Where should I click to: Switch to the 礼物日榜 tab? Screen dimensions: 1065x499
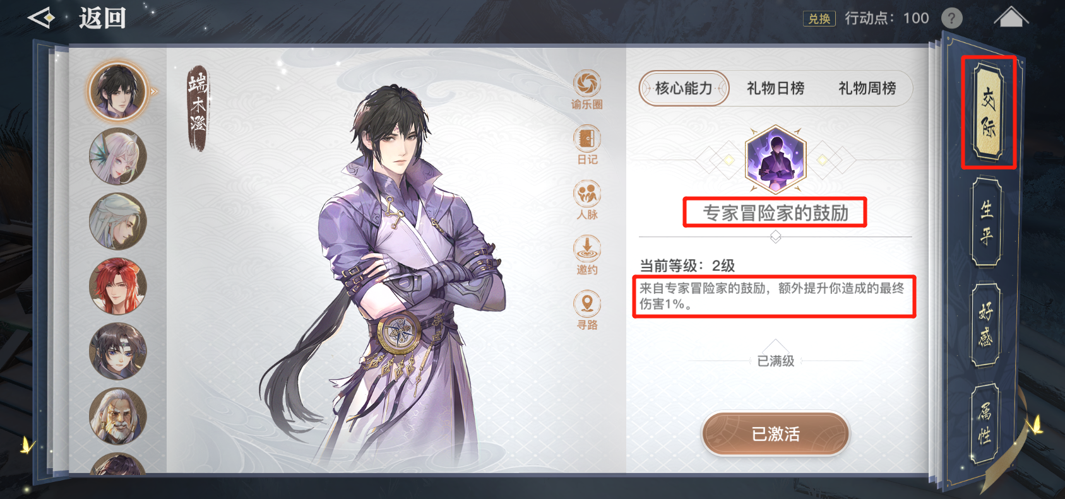[776, 88]
